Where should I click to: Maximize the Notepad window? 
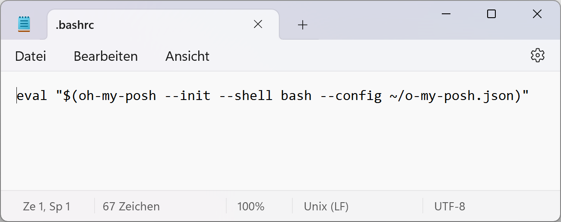(491, 14)
